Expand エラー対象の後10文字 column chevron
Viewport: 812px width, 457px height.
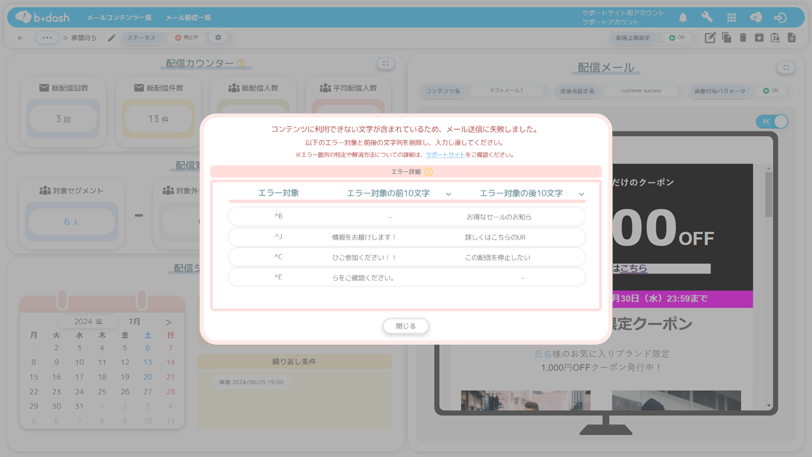[x=581, y=194]
